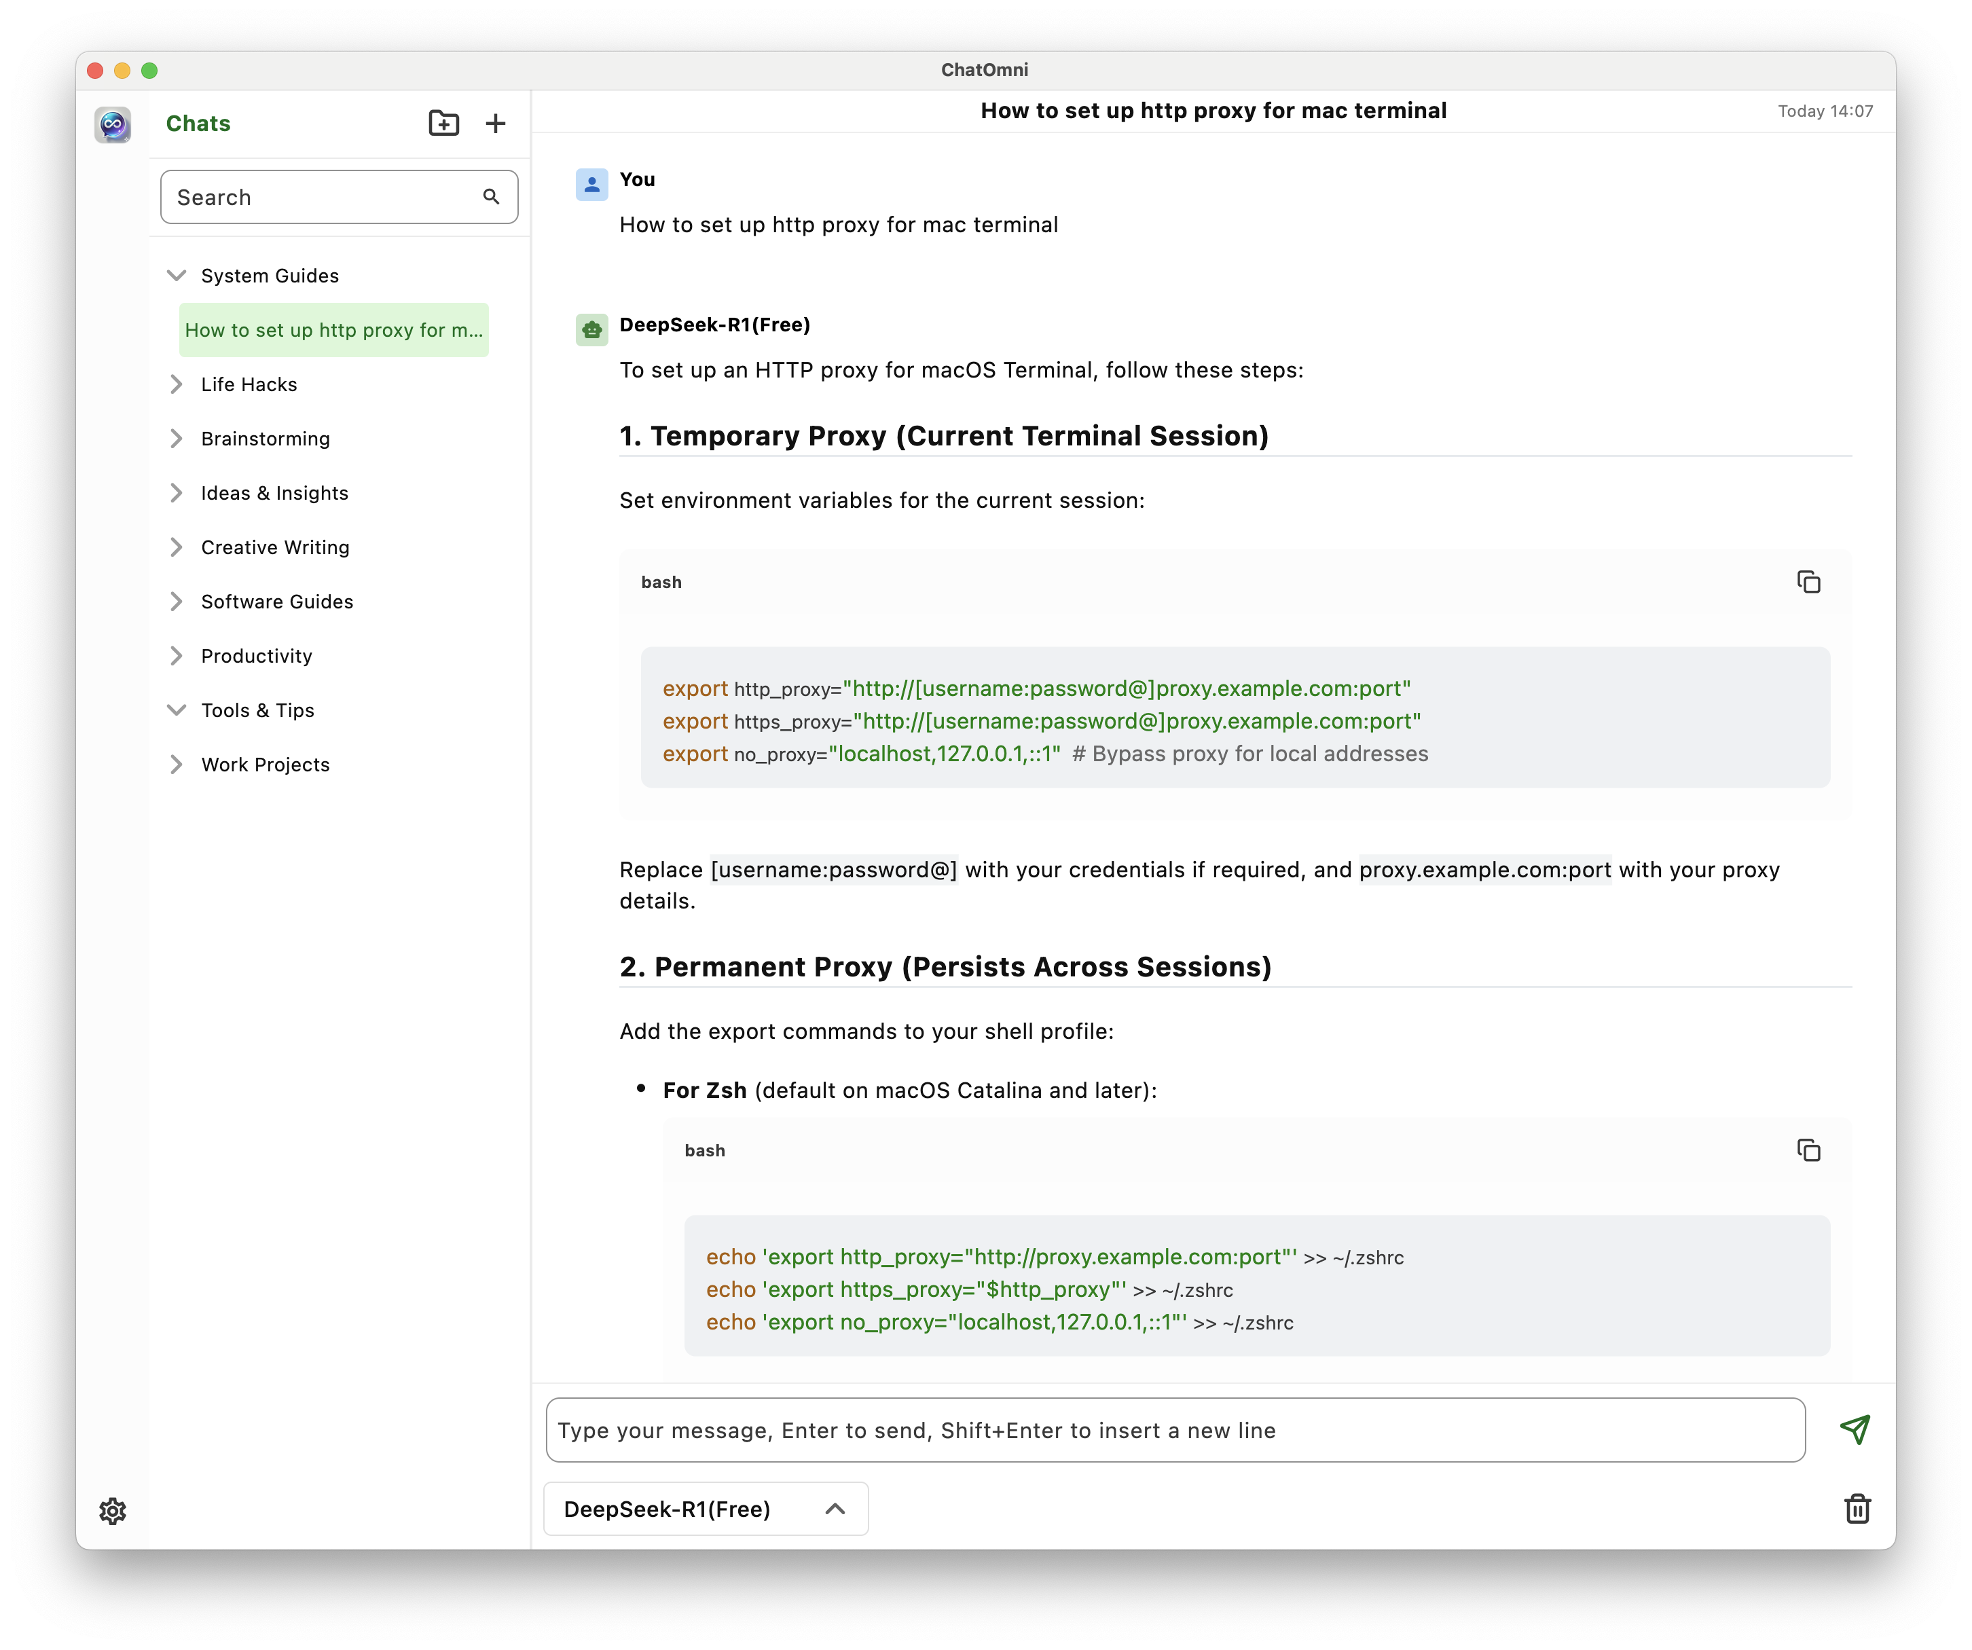Screen dimensions: 1972x1650
Task: Collapse the Tools & Tips folder
Action: click(177, 710)
